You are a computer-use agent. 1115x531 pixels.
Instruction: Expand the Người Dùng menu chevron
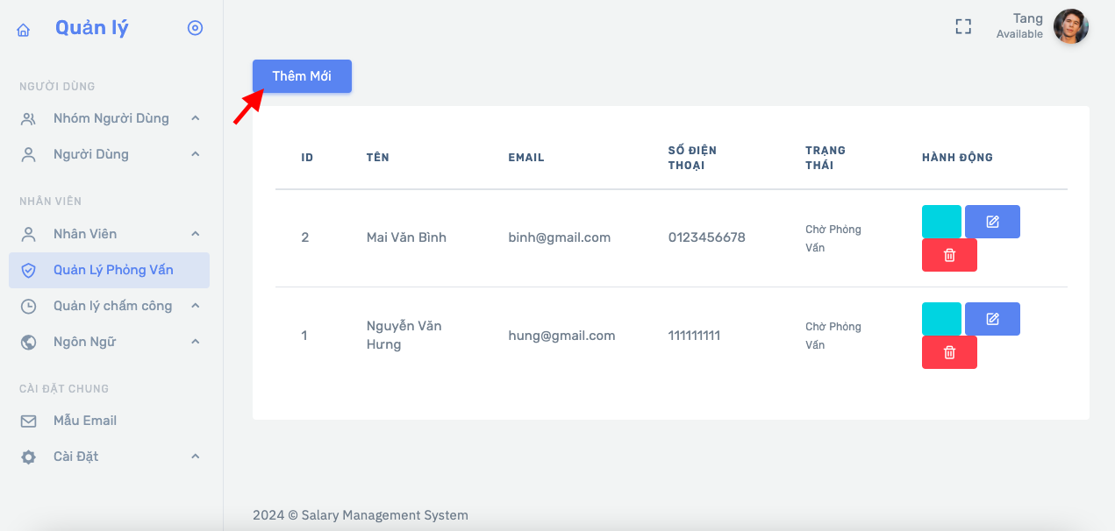click(x=196, y=154)
